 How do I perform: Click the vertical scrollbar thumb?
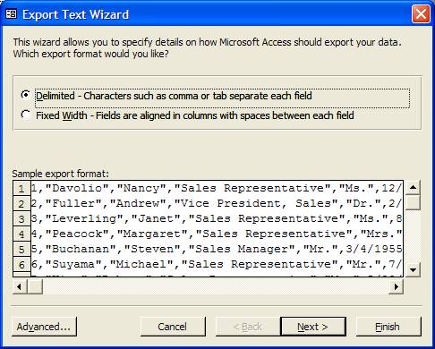coord(414,202)
